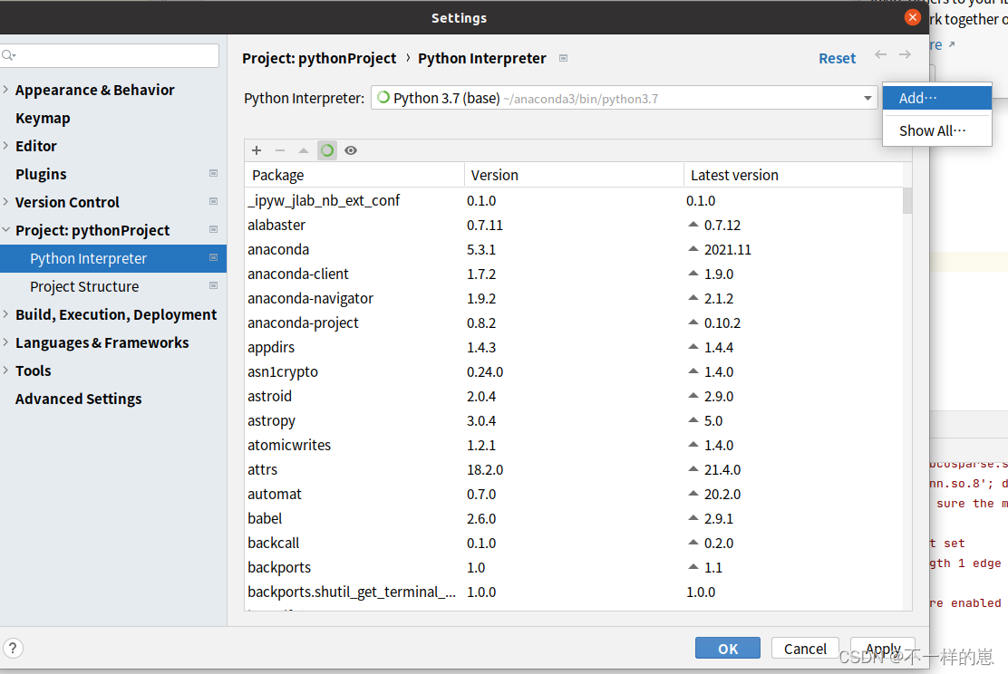Expand the Editor section

[x=5, y=146]
